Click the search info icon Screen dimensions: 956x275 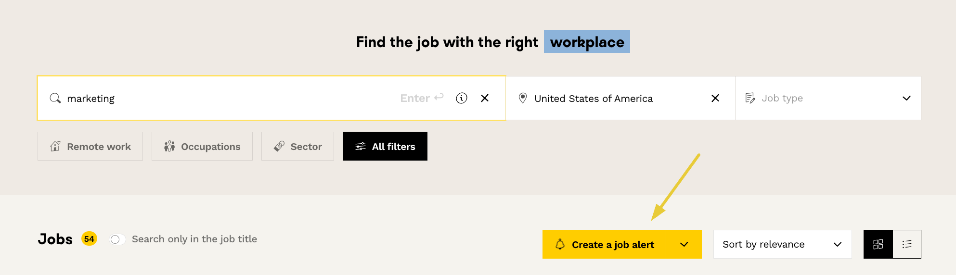pos(462,98)
